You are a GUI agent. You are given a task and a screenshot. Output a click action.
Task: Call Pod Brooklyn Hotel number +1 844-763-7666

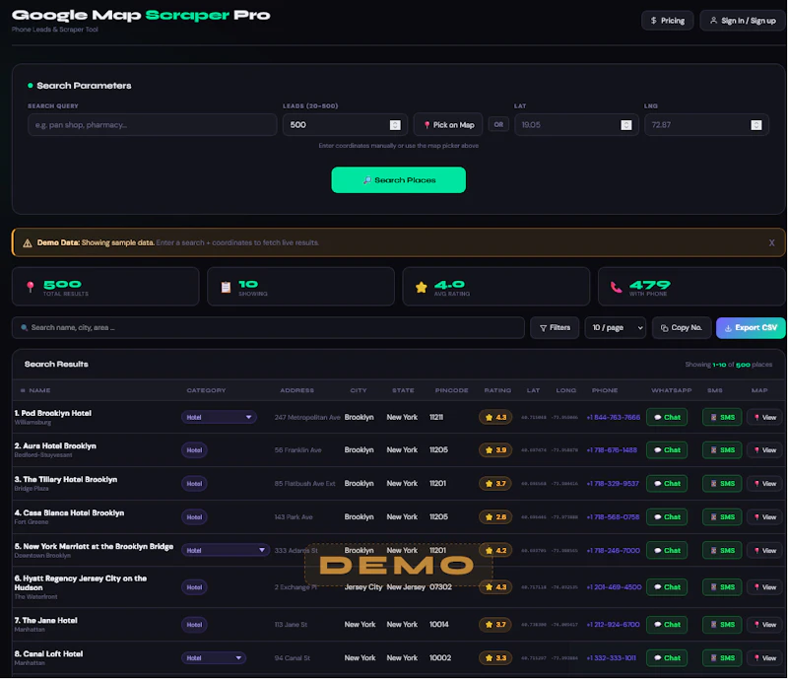[x=613, y=418]
